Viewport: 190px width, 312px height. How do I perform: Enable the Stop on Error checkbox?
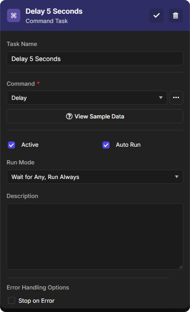11,301
